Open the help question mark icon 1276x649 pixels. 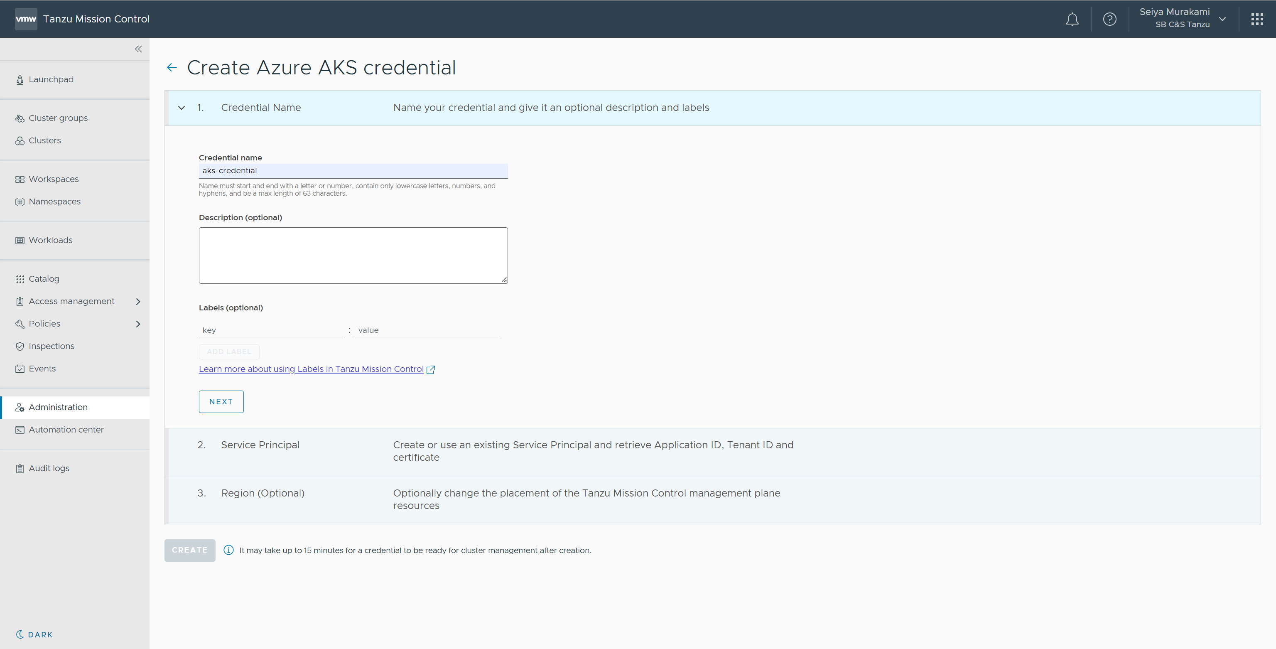(1109, 20)
